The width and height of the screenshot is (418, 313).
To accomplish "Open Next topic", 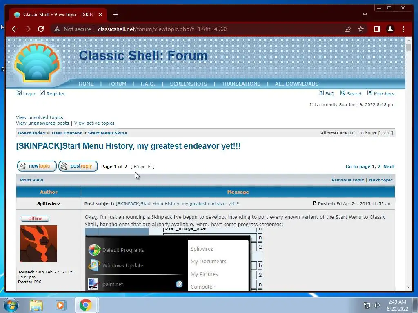I will click(381, 180).
